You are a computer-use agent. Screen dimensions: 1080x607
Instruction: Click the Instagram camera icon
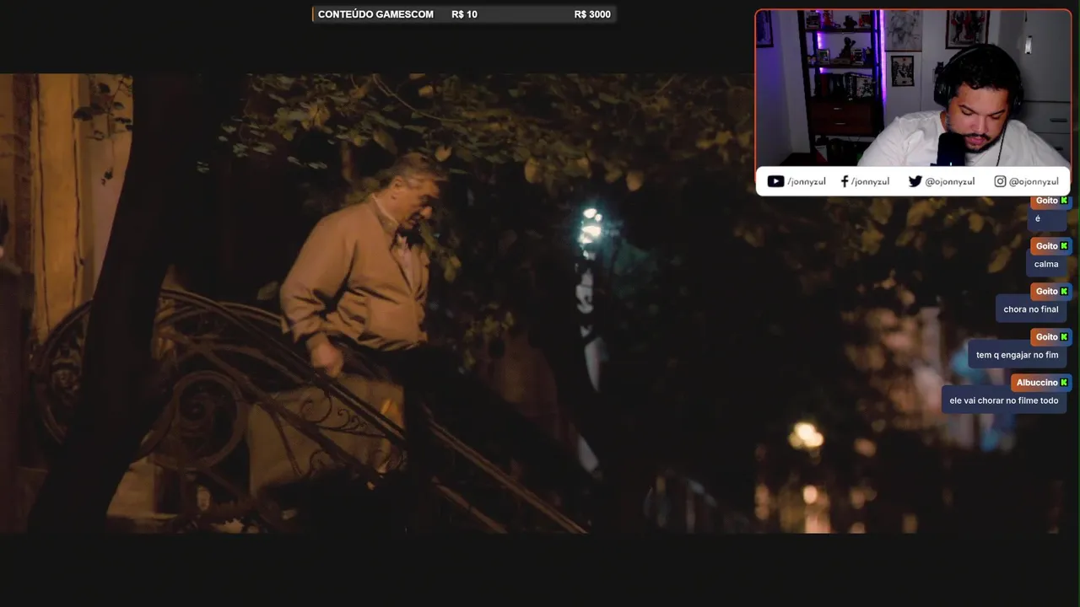(x=1000, y=181)
